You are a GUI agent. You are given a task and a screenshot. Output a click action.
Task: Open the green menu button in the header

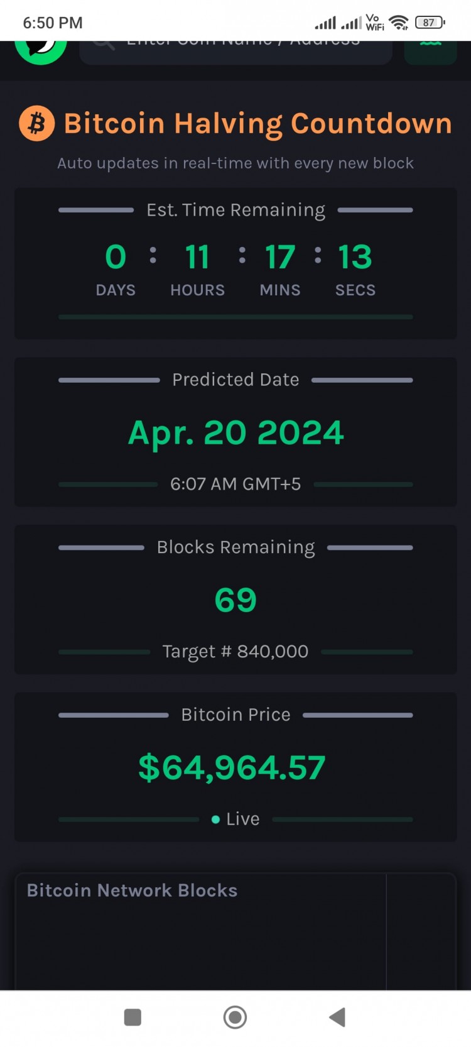[430, 52]
